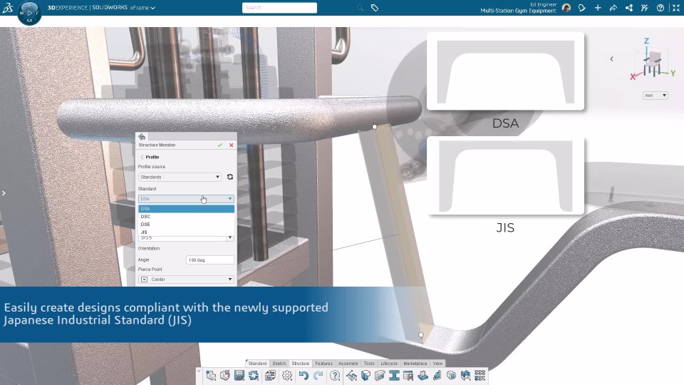This screenshot has height=385, width=684.
Task: Click the Redo arrow
Action: tap(318, 376)
